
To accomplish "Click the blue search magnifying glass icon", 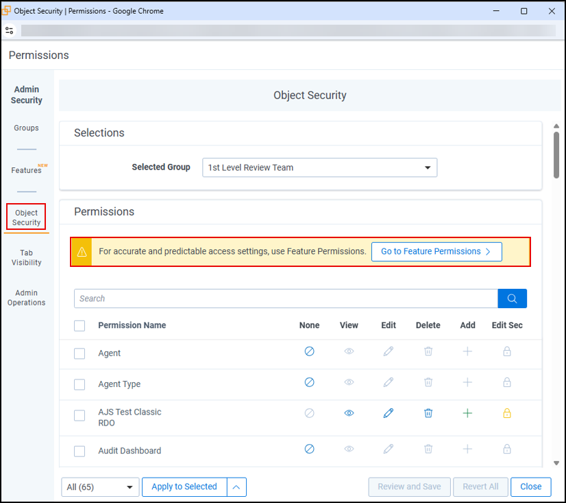I will click(x=512, y=298).
